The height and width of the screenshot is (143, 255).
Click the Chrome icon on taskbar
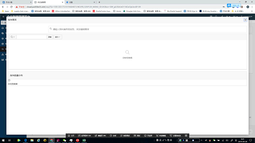51,140
